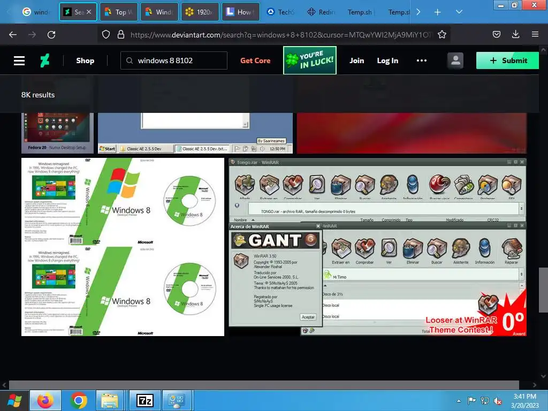
Task: Close the current Sea tab
Action: 89,12
